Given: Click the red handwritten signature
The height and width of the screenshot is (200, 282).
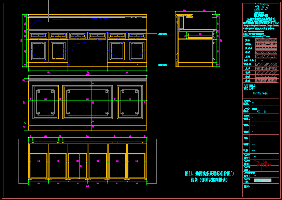Looking at the screenshot, I should tap(263, 165).
